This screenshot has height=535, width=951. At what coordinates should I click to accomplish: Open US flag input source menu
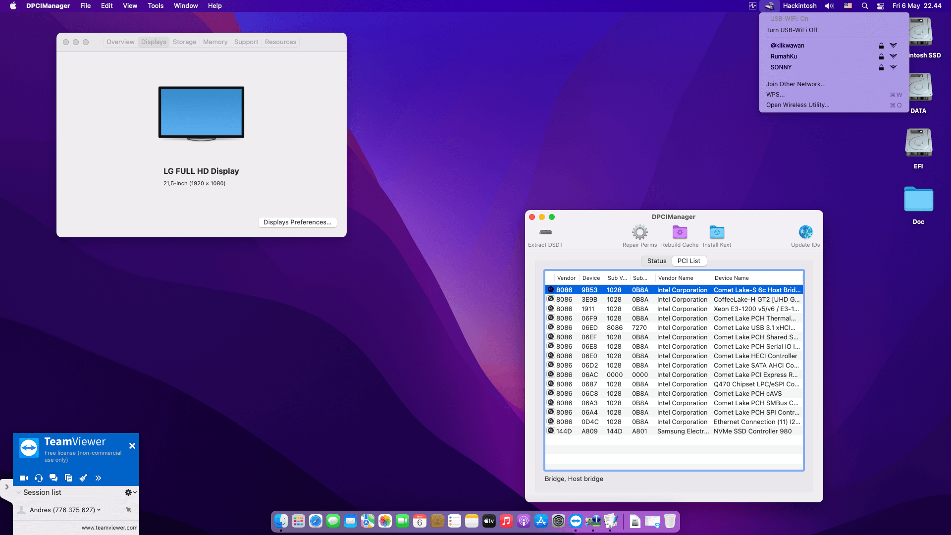click(x=848, y=6)
